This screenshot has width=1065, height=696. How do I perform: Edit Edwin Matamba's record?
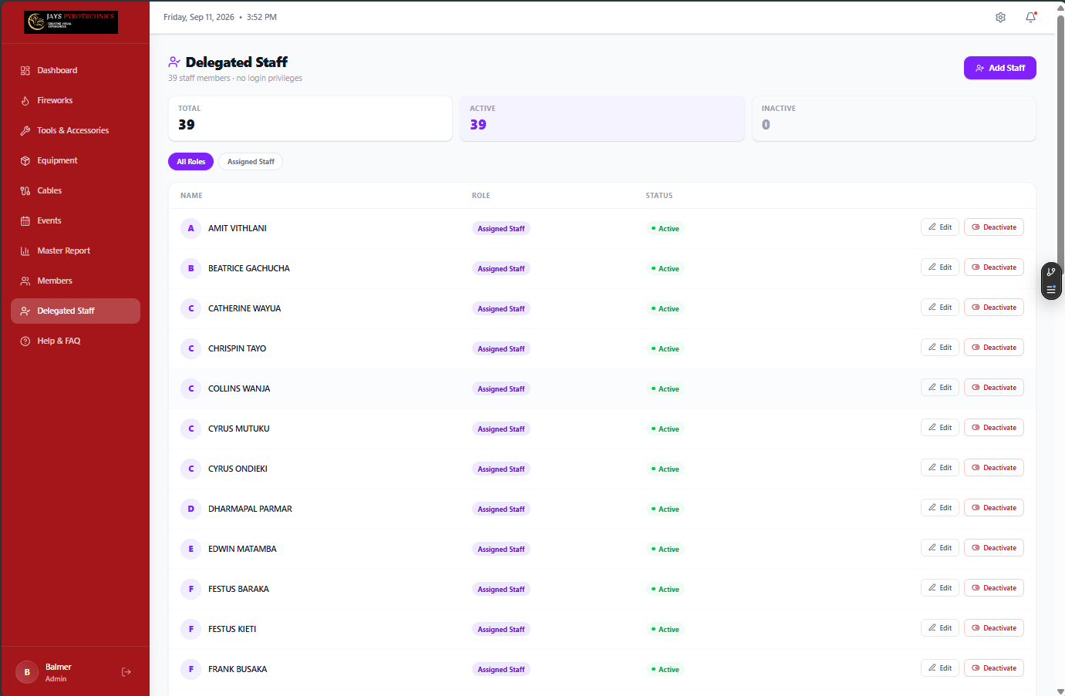point(940,548)
